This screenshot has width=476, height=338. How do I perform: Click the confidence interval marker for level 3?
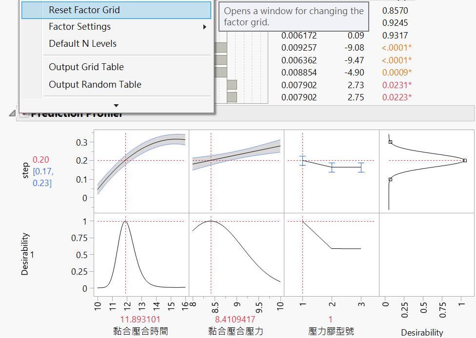pyautogui.click(x=361, y=168)
